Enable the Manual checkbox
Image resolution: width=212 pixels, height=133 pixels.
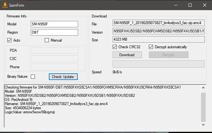(47, 40)
